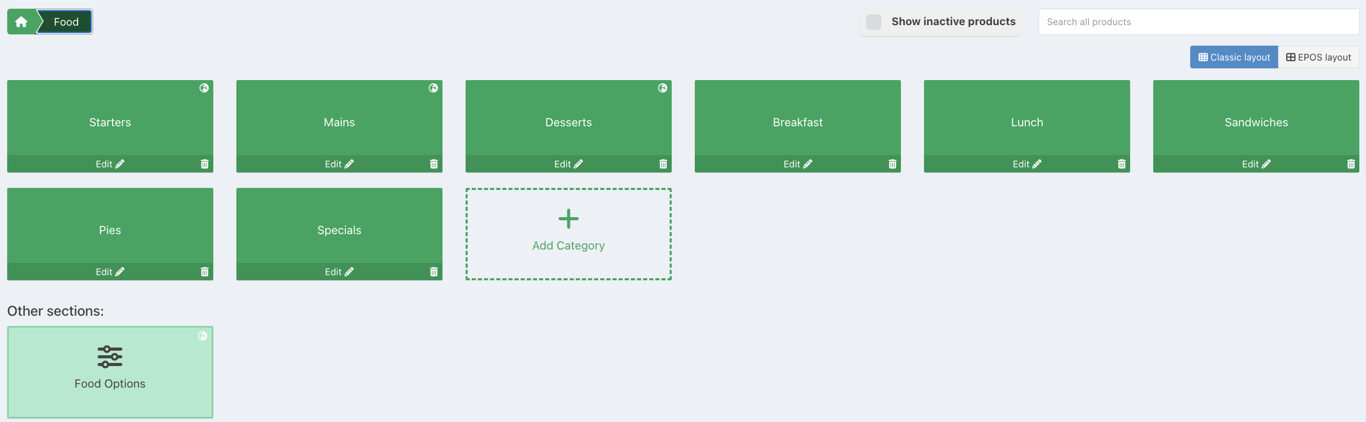
Task: Delete the Starters category via trash icon
Action: point(205,164)
